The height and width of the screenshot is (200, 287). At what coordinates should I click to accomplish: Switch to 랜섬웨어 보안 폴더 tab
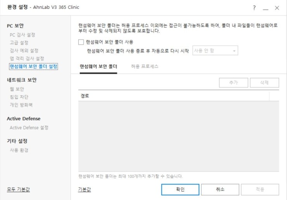point(98,66)
